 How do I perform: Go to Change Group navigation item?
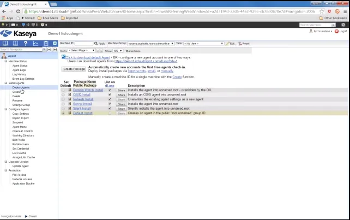[21, 105]
